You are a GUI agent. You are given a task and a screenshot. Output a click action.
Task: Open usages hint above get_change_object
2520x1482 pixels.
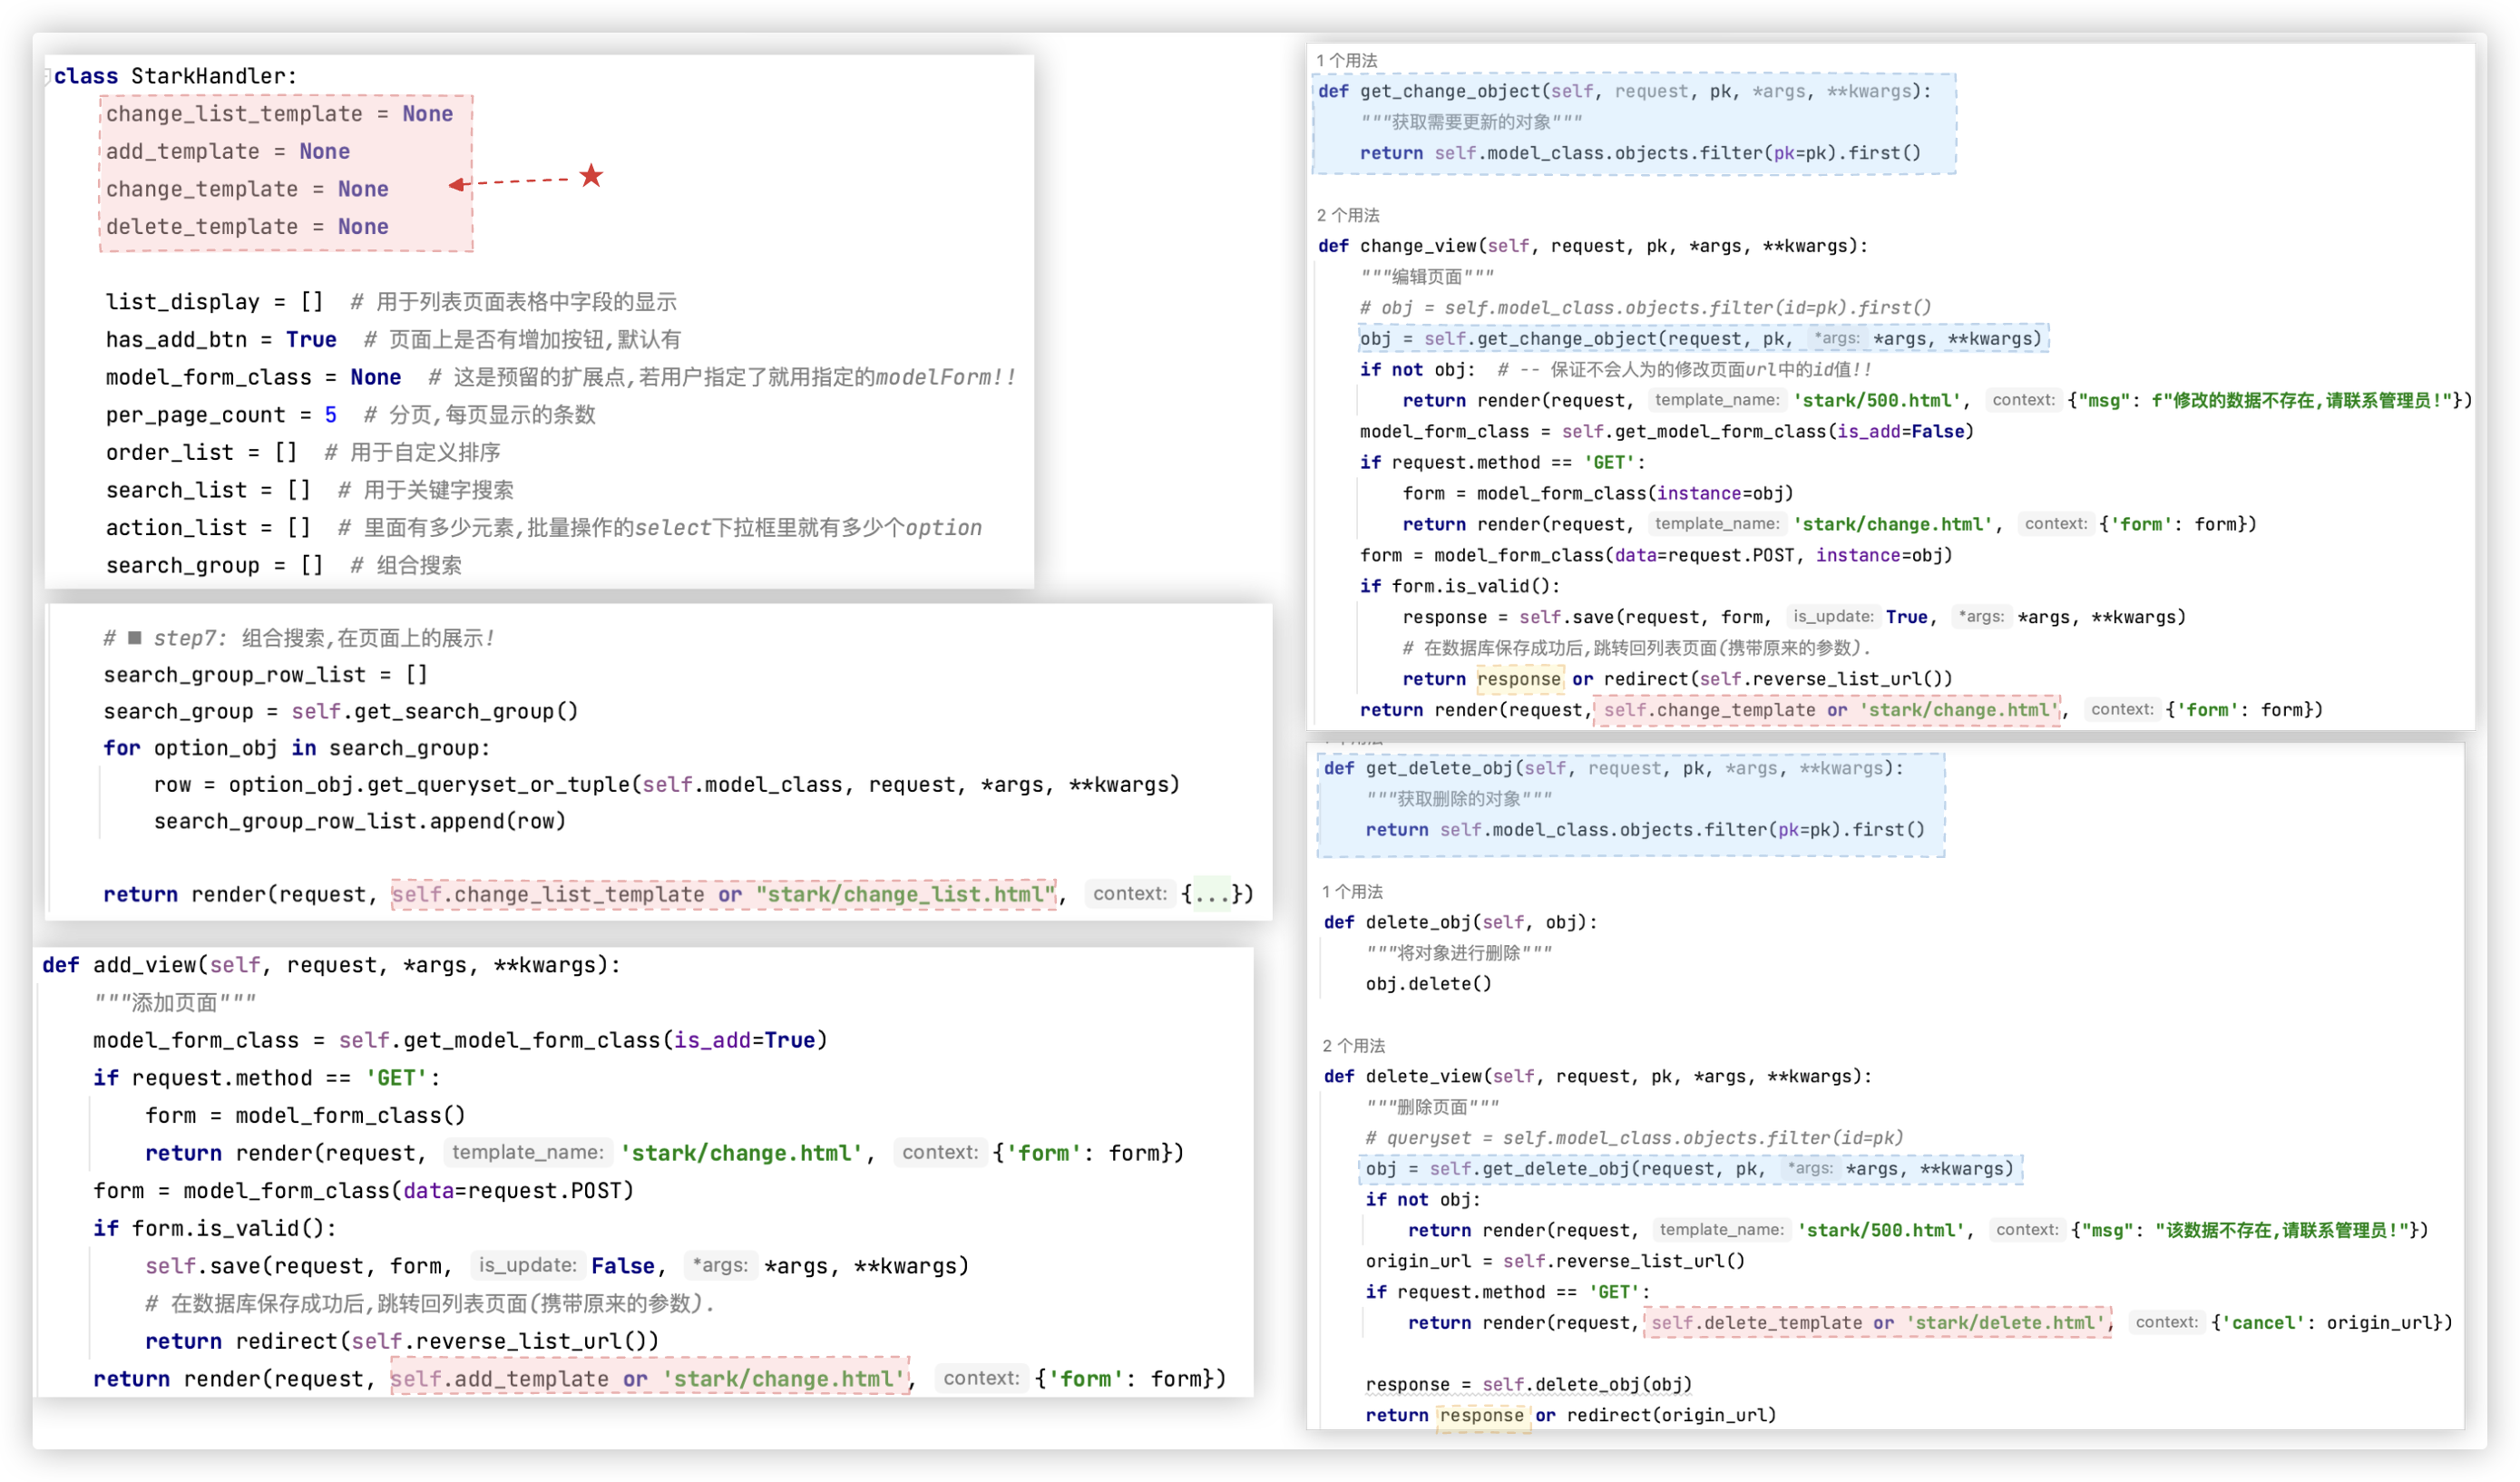1346,61
